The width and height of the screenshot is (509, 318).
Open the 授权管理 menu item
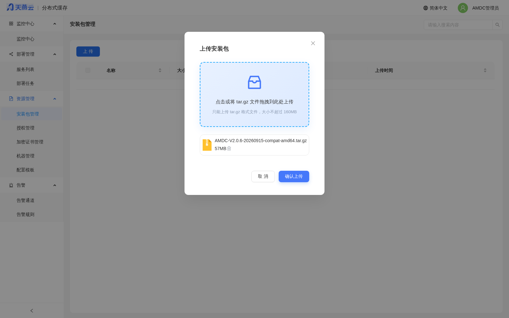point(32,128)
